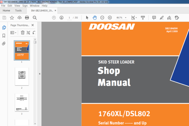Screen dimensions: 189x126
Task: Delete selected page with trash icon
Action: click(x=23, y=33)
